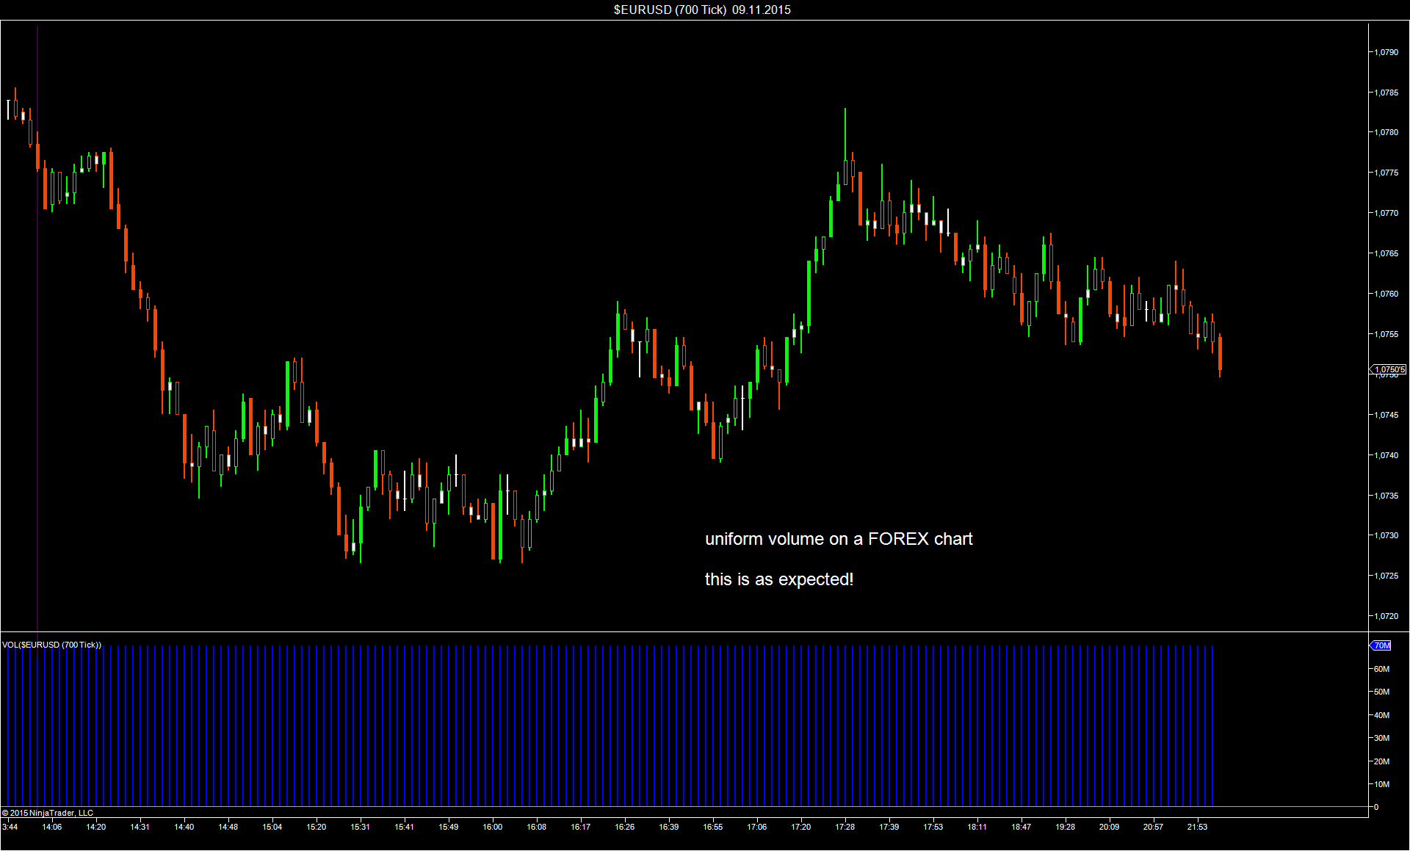
Task: Click the blue 70M volume marker
Action: point(1381,645)
